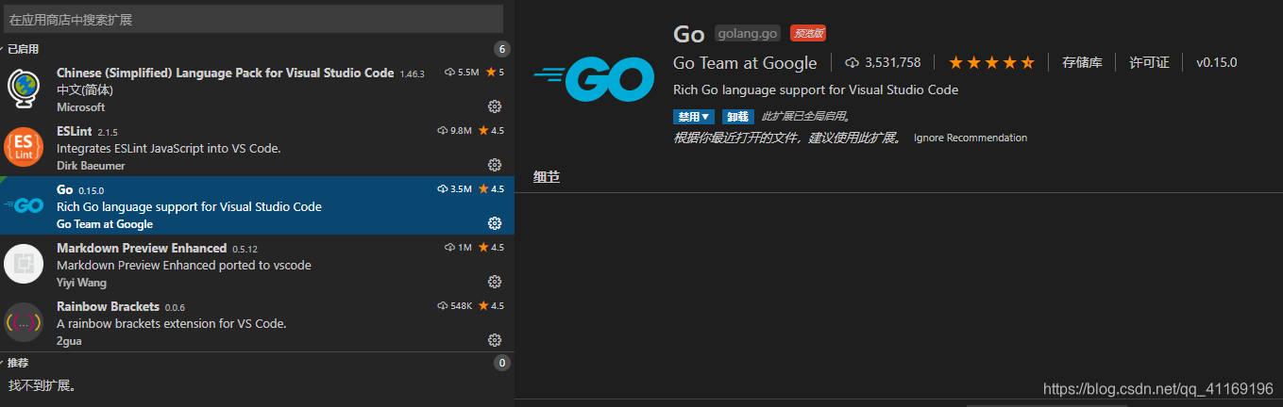Open manage gear for Rainbow Brackets
The image size is (1283, 407).
pyautogui.click(x=494, y=340)
